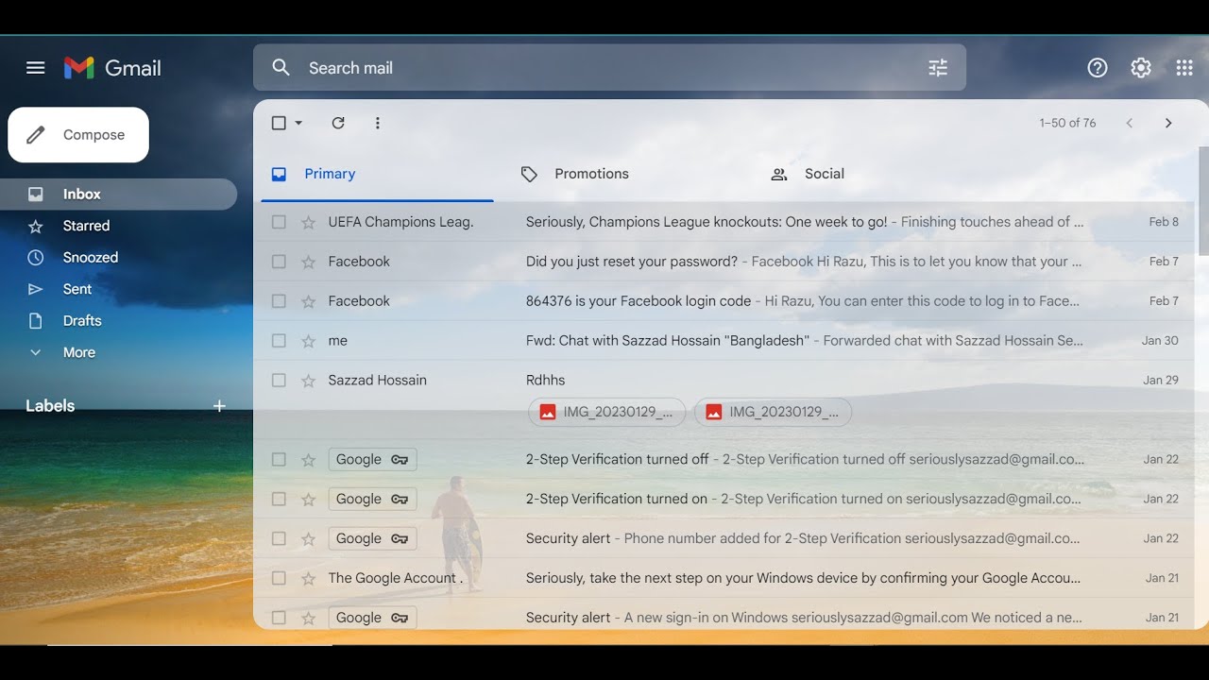Click the Gmail logo

112,68
